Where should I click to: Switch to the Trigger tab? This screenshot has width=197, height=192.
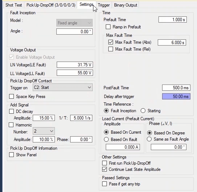tap(104, 5)
